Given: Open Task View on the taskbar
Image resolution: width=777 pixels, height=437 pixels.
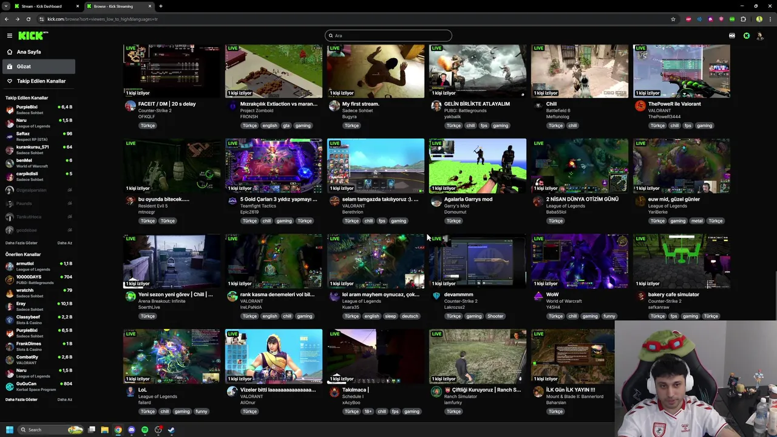Looking at the screenshot, I should tap(92, 430).
